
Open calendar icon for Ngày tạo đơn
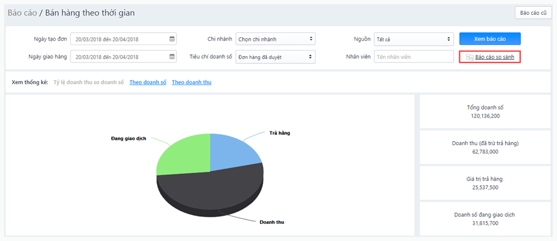(x=172, y=39)
